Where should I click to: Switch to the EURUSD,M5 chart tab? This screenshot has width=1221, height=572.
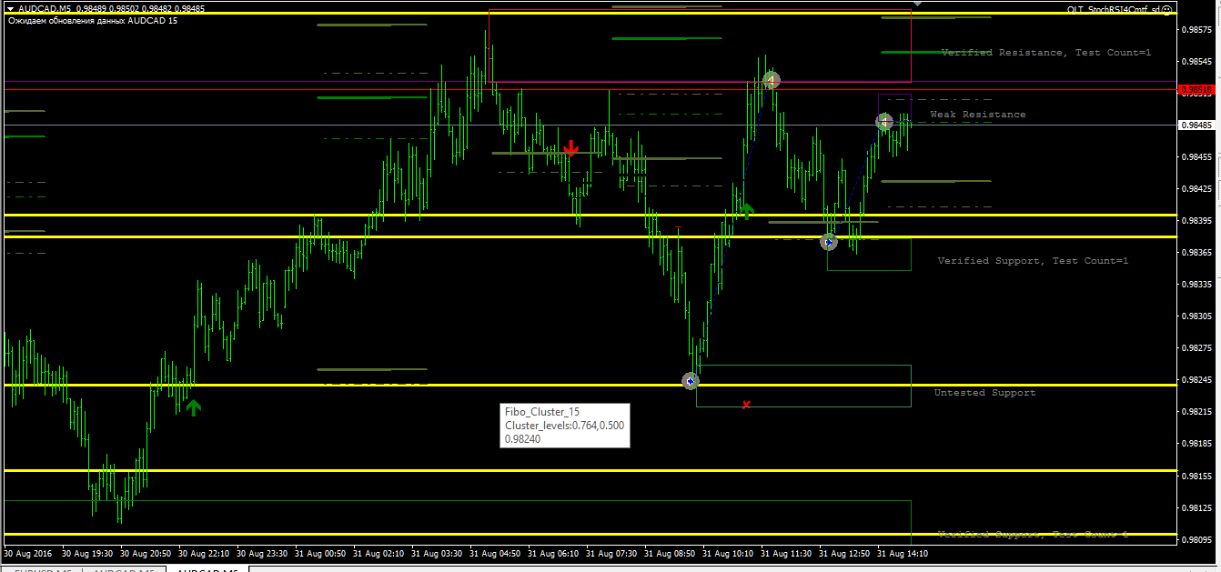(x=41, y=570)
